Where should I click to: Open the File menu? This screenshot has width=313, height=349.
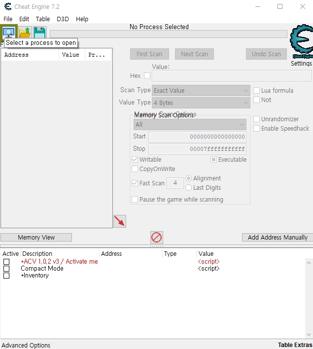click(x=8, y=19)
